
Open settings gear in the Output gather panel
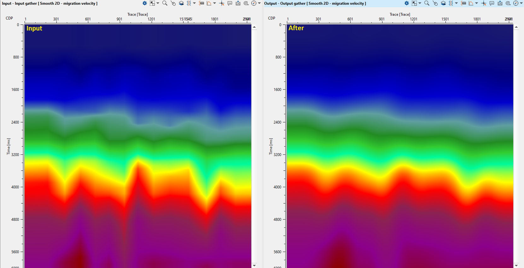(x=407, y=3)
